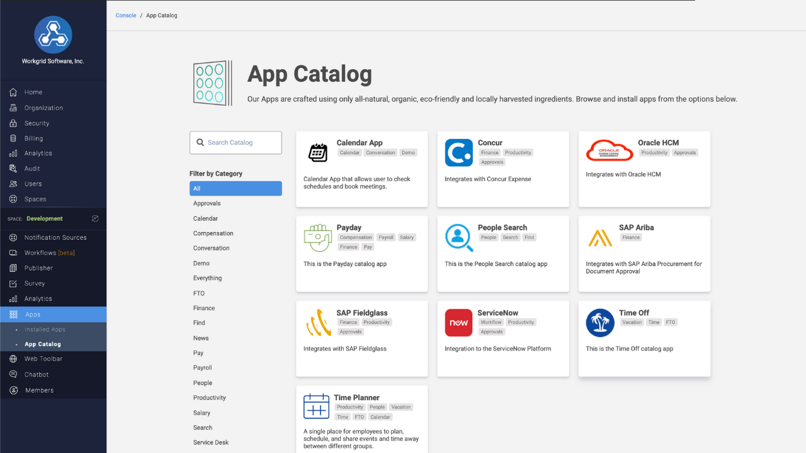This screenshot has width=806, height=453.
Task: Click the Organization building icon
Action: pyautogui.click(x=13, y=108)
